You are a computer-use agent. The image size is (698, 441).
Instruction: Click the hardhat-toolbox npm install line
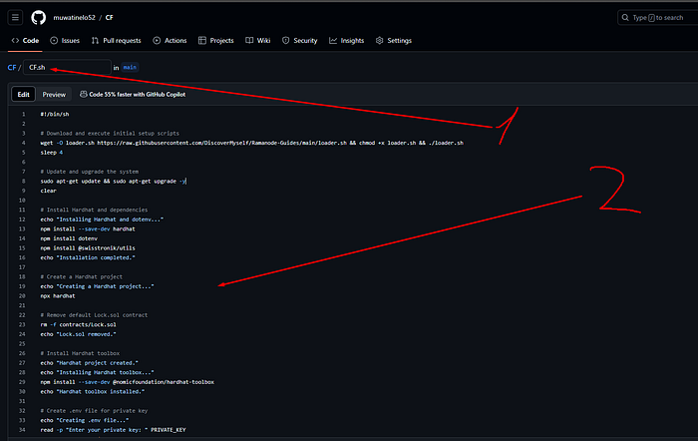[128, 382]
